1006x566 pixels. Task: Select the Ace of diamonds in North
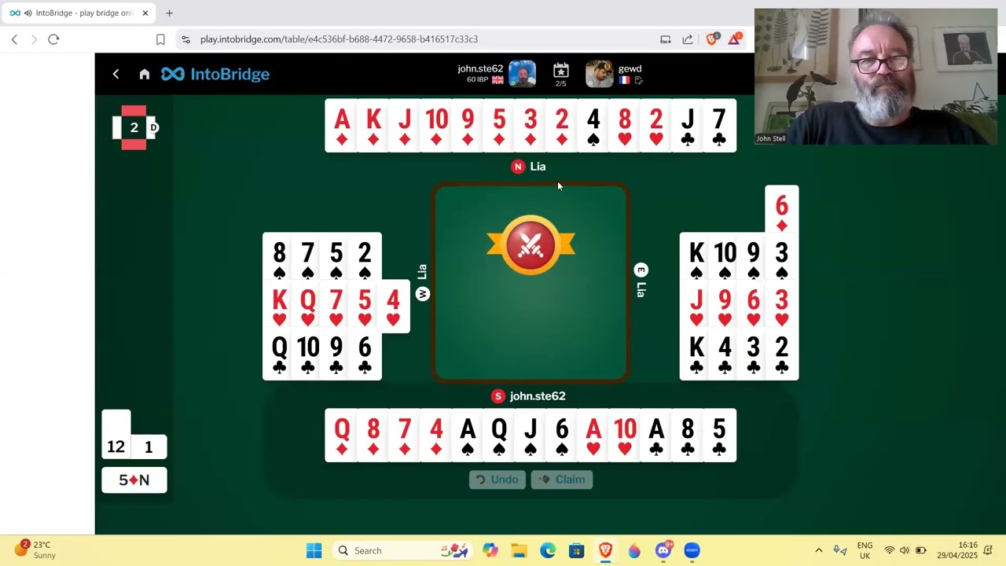[x=342, y=126]
